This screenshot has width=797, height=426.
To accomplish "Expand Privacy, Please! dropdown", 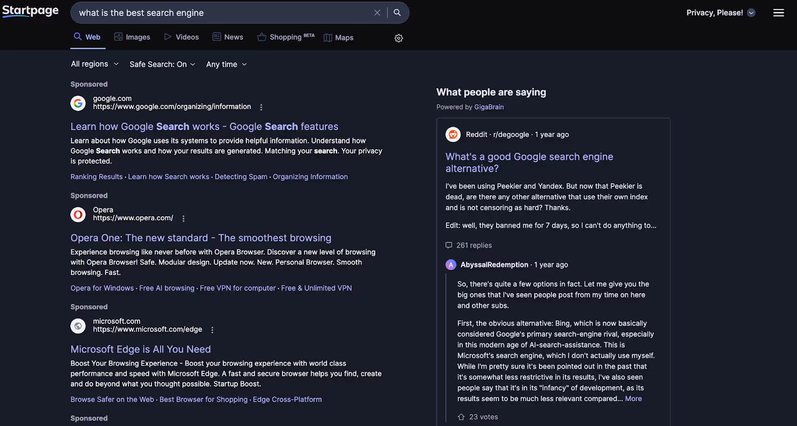I will pos(721,13).
